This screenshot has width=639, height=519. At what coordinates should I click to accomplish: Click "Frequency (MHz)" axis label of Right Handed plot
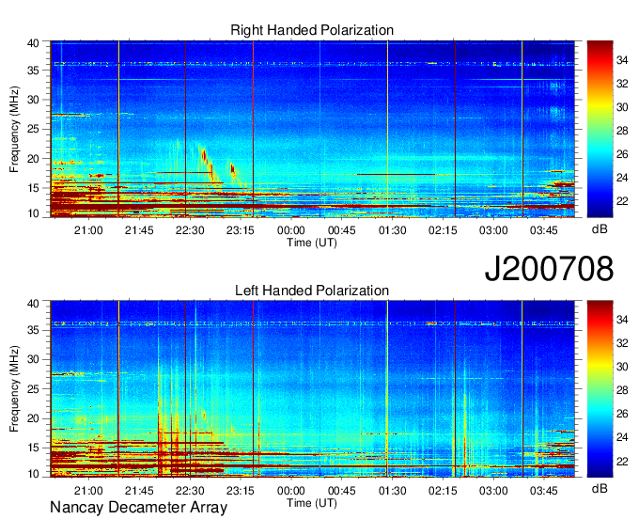coord(14,129)
